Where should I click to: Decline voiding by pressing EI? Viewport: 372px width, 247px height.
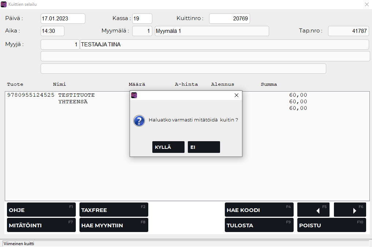(204, 147)
